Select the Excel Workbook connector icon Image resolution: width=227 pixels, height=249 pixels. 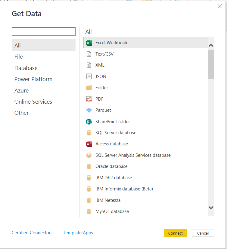pyautogui.click(x=89, y=43)
